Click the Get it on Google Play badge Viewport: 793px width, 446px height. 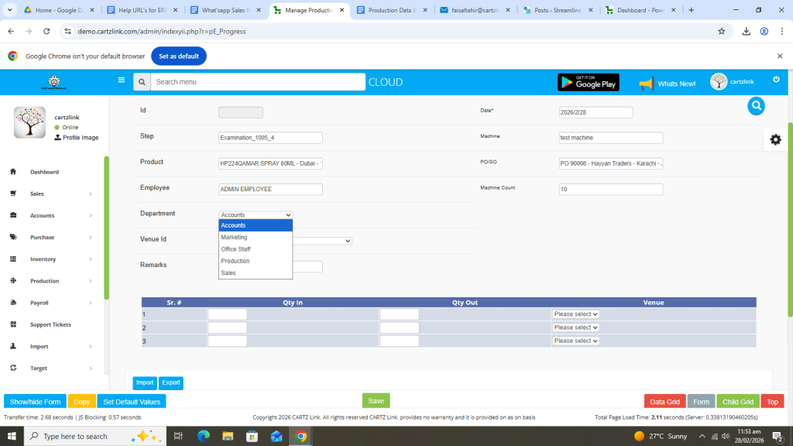coord(588,82)
